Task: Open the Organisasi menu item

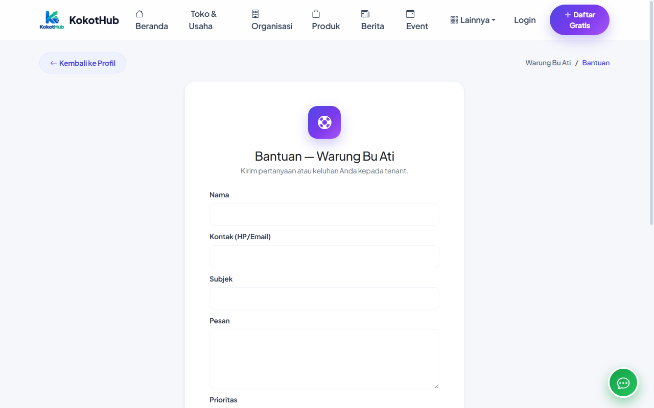Action: point(272,20)
